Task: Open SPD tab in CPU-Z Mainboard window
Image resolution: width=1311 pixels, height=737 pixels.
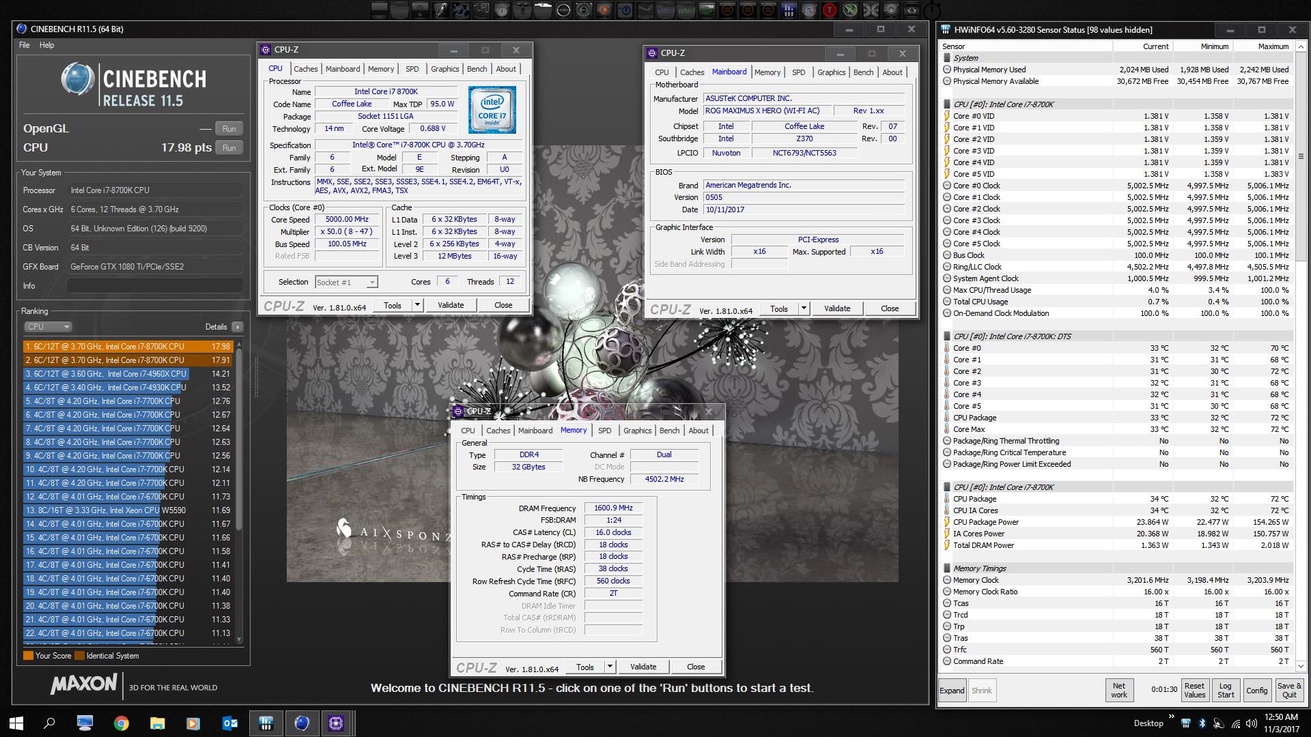Action: click(798, 72)
